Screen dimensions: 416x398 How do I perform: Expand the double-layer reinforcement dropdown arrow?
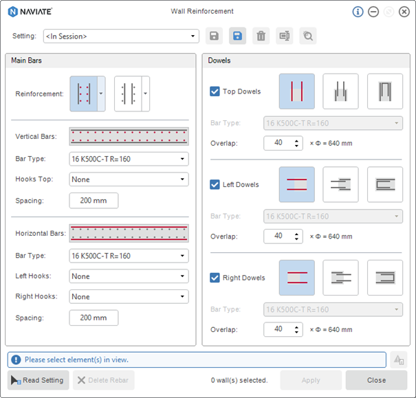point(101,93)
